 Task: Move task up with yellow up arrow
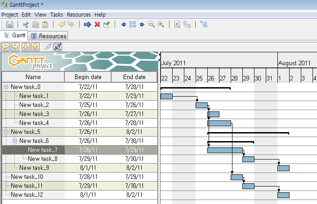35,47
